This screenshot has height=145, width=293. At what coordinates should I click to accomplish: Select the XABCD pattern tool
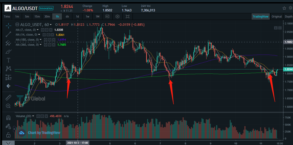click(8, 69)
